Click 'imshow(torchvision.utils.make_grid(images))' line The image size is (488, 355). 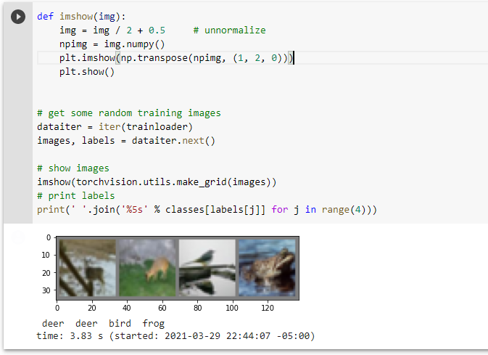coord(157,182)
